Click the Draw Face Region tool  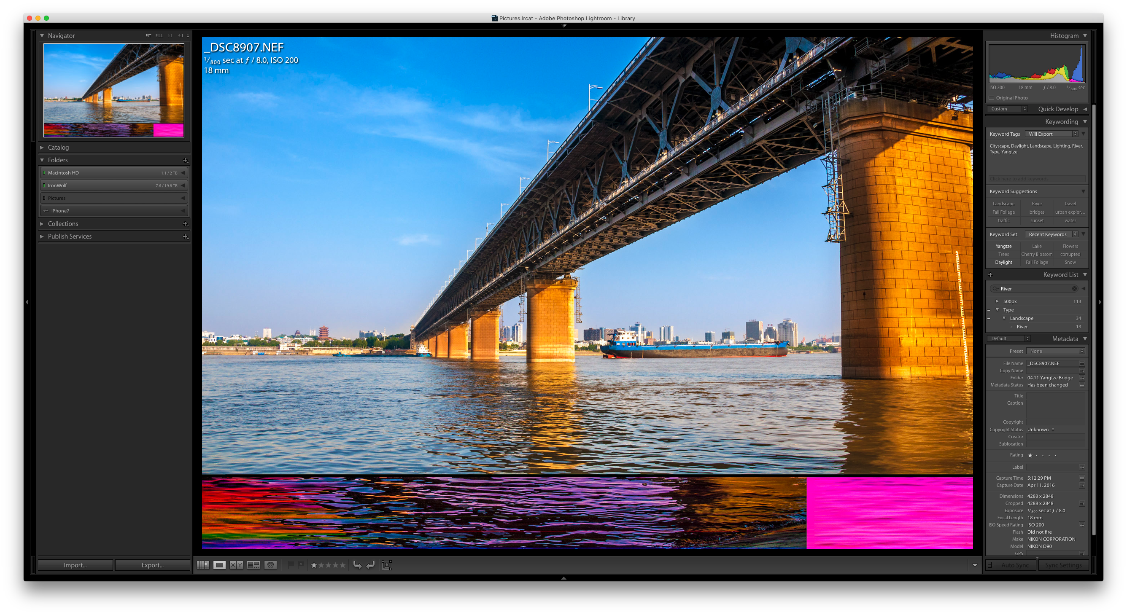[387, 565]
